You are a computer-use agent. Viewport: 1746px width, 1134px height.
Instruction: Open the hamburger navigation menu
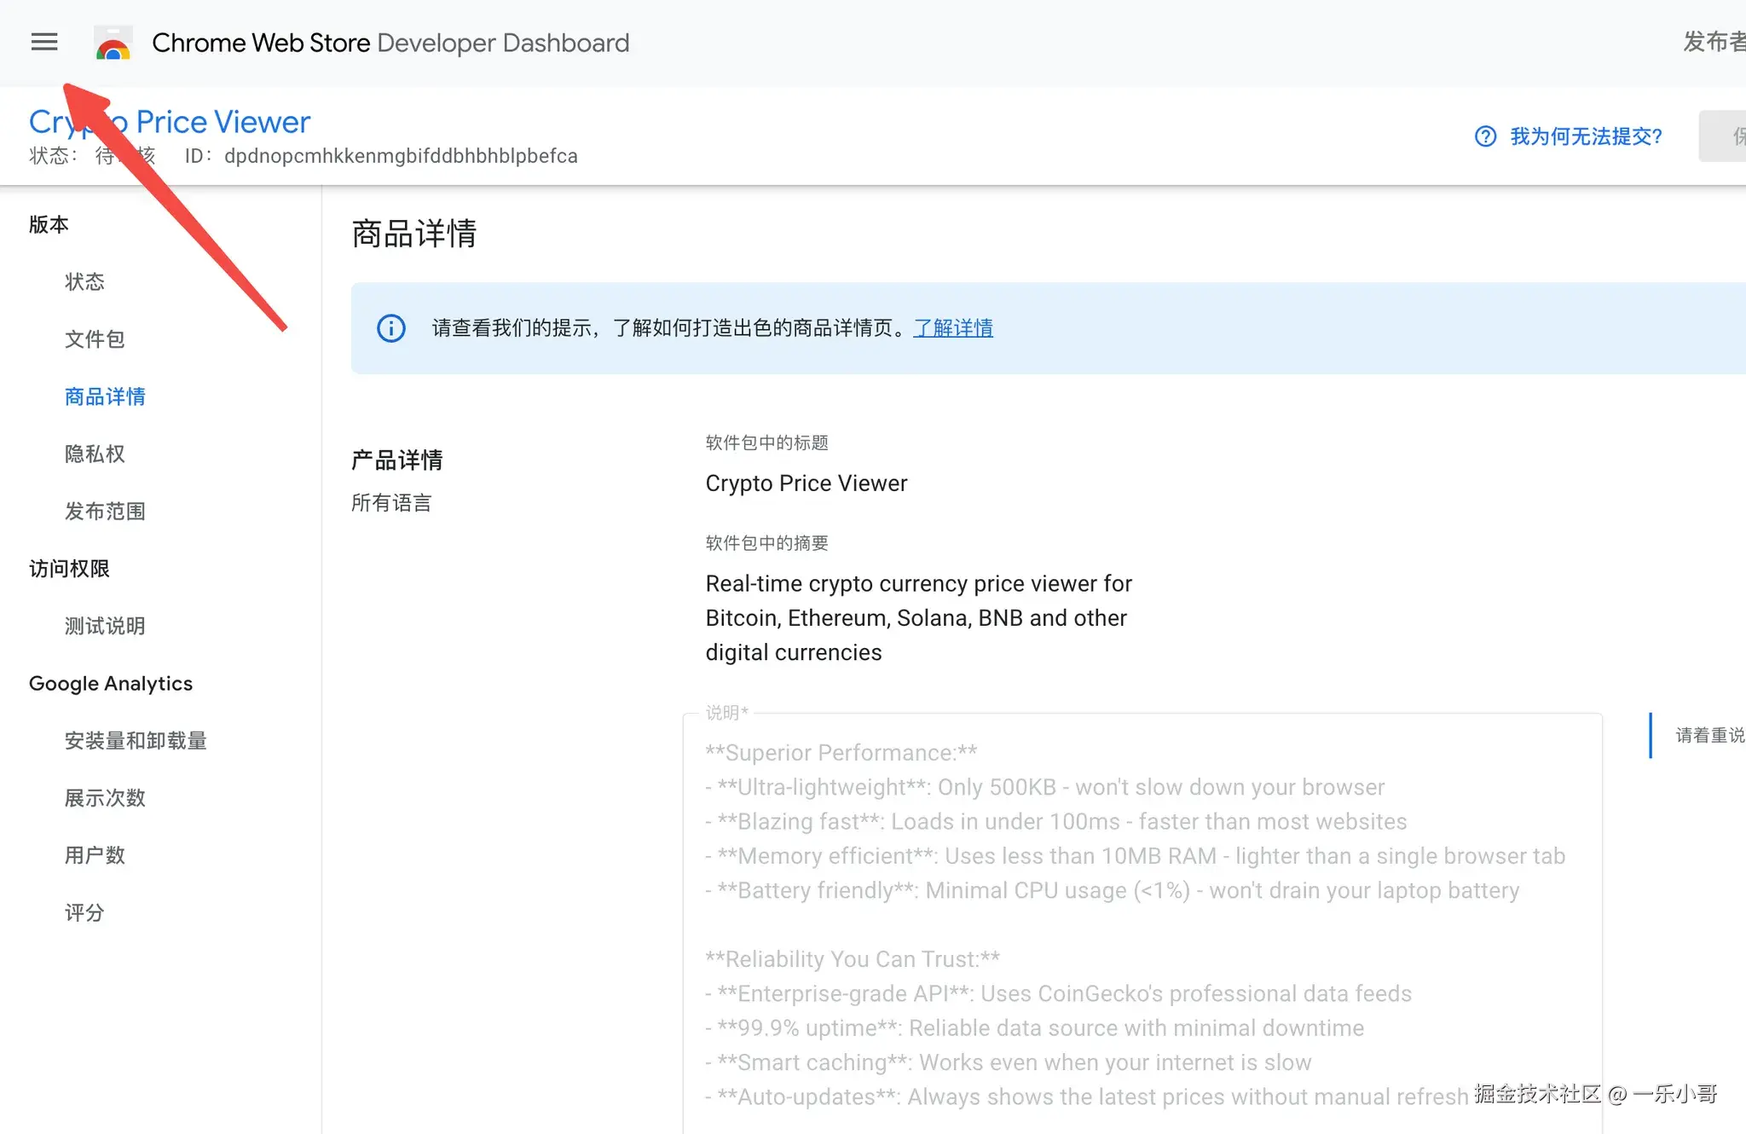tap(44, 42)
